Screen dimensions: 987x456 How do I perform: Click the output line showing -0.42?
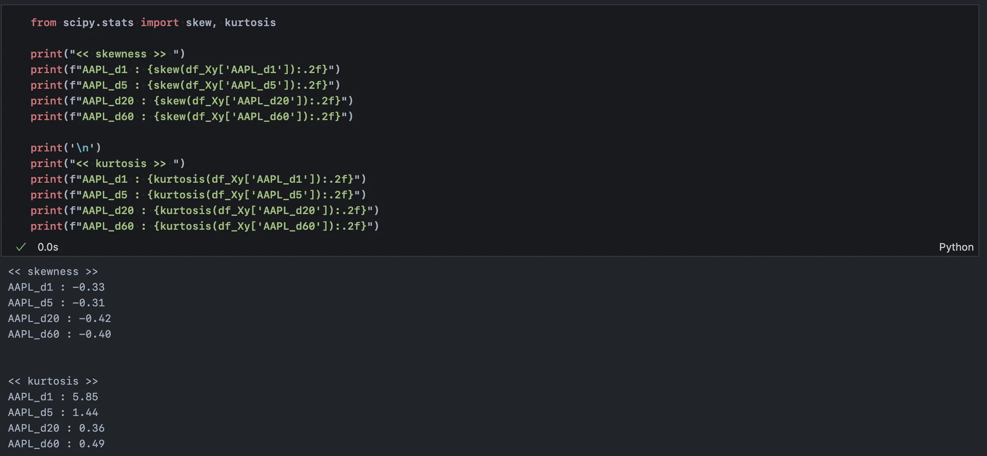tap(59, 319)
